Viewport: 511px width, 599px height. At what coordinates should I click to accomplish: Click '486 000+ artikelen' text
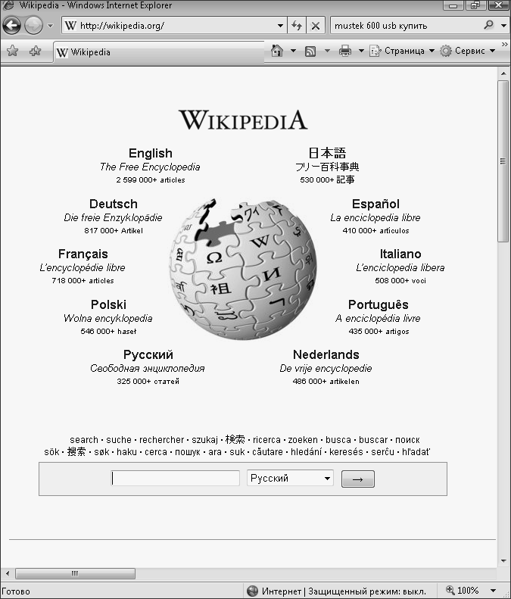coord(326,381)
